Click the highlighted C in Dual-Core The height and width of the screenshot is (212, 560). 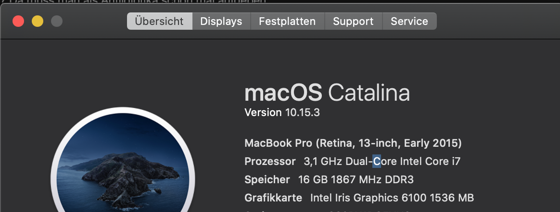377,161
